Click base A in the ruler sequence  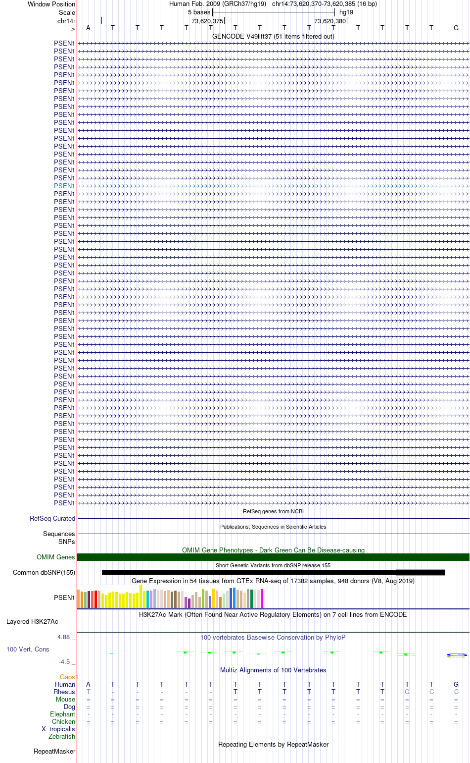(x=88, y=28)
